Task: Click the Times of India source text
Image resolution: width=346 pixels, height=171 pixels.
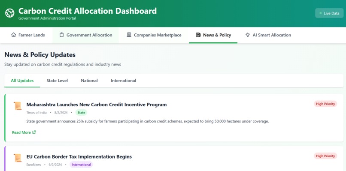Action: point(36,113)
